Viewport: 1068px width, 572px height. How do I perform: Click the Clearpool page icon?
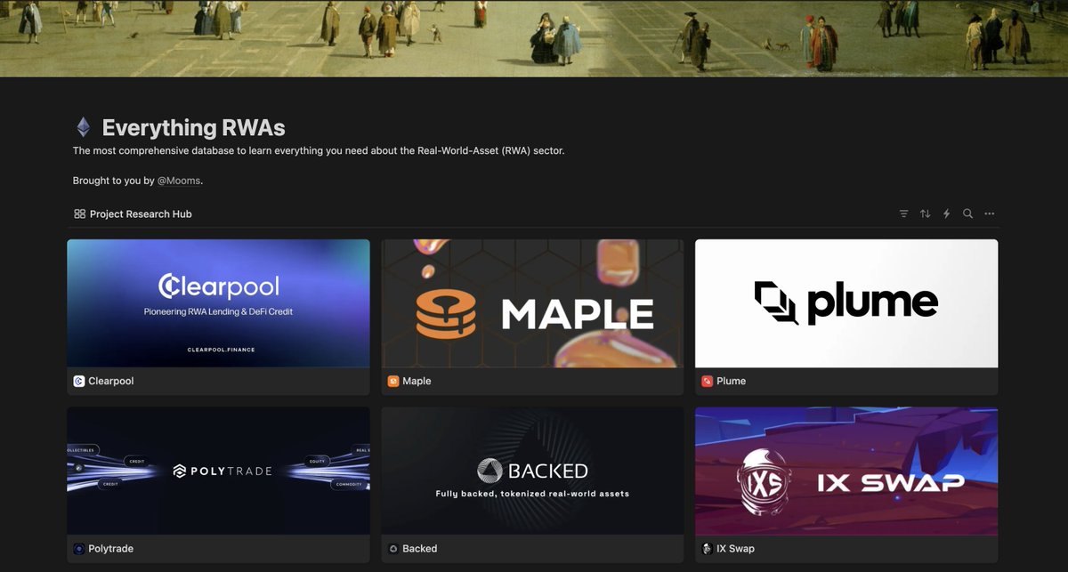79,381
